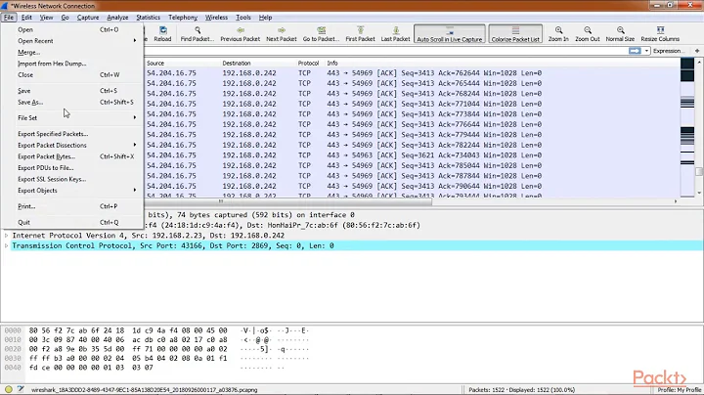The width and height of the screenshot is (704, 395).
Task: Expand Internet Protocol Version 4 tree
Action: (x=6, y=236)
